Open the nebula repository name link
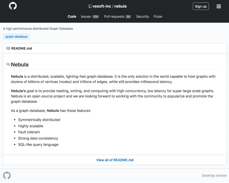Image resolution: width=229 pixels, height=183 pixels. [x=121, y=6]
